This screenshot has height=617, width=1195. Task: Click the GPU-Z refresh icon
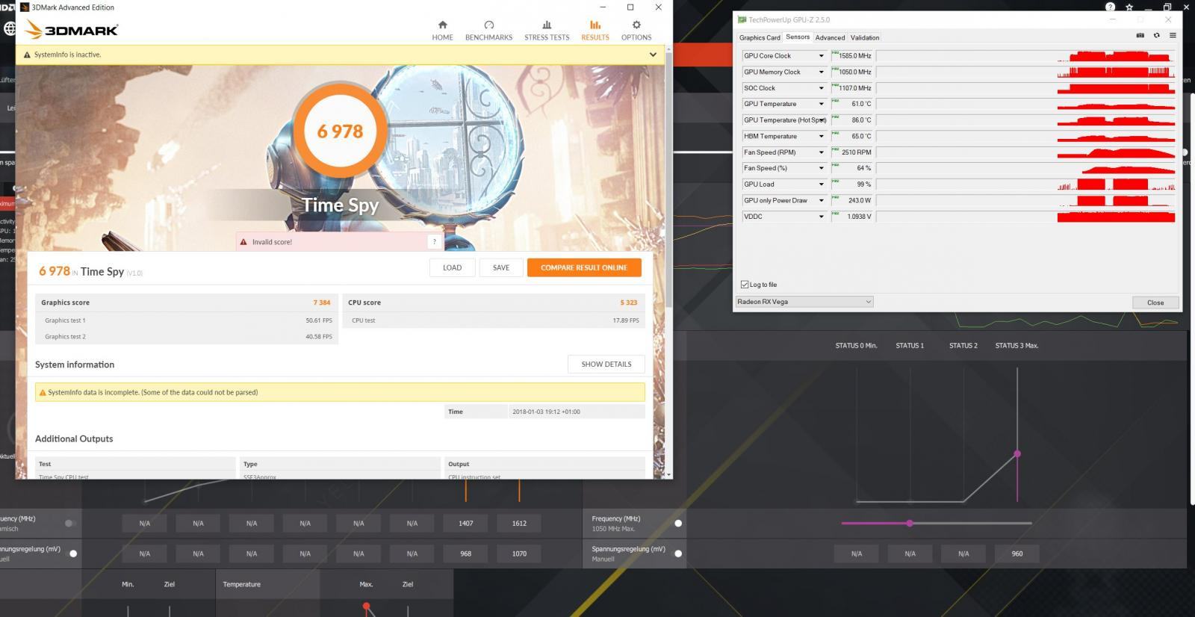1156,35
